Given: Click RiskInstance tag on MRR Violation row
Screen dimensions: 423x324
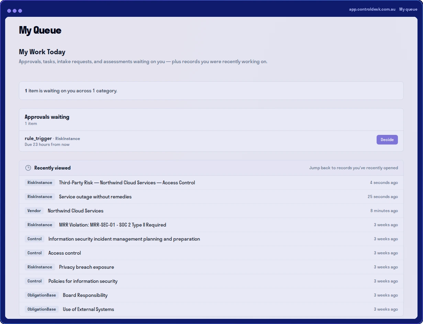Looking at the screenshot, I should (x=40, y=225).
